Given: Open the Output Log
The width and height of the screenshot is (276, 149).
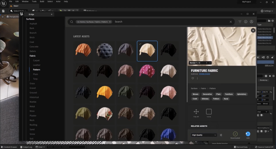Looking at the screenshot, I should coord(26,147).
